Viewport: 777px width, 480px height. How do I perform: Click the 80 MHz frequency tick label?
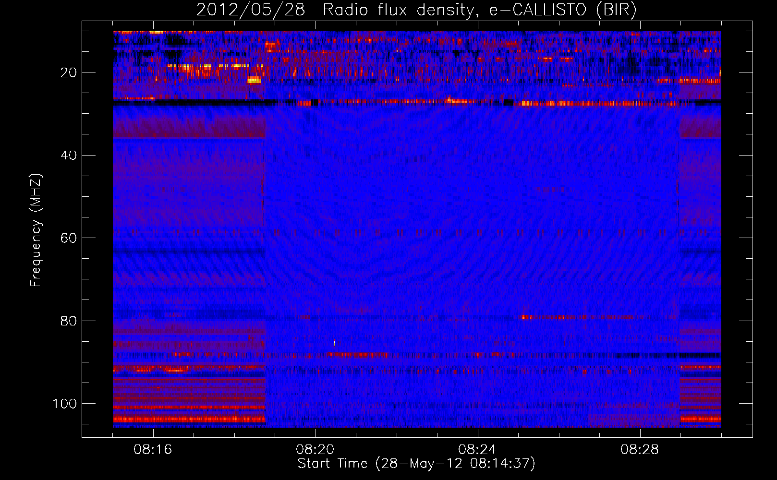click(69, 321)
